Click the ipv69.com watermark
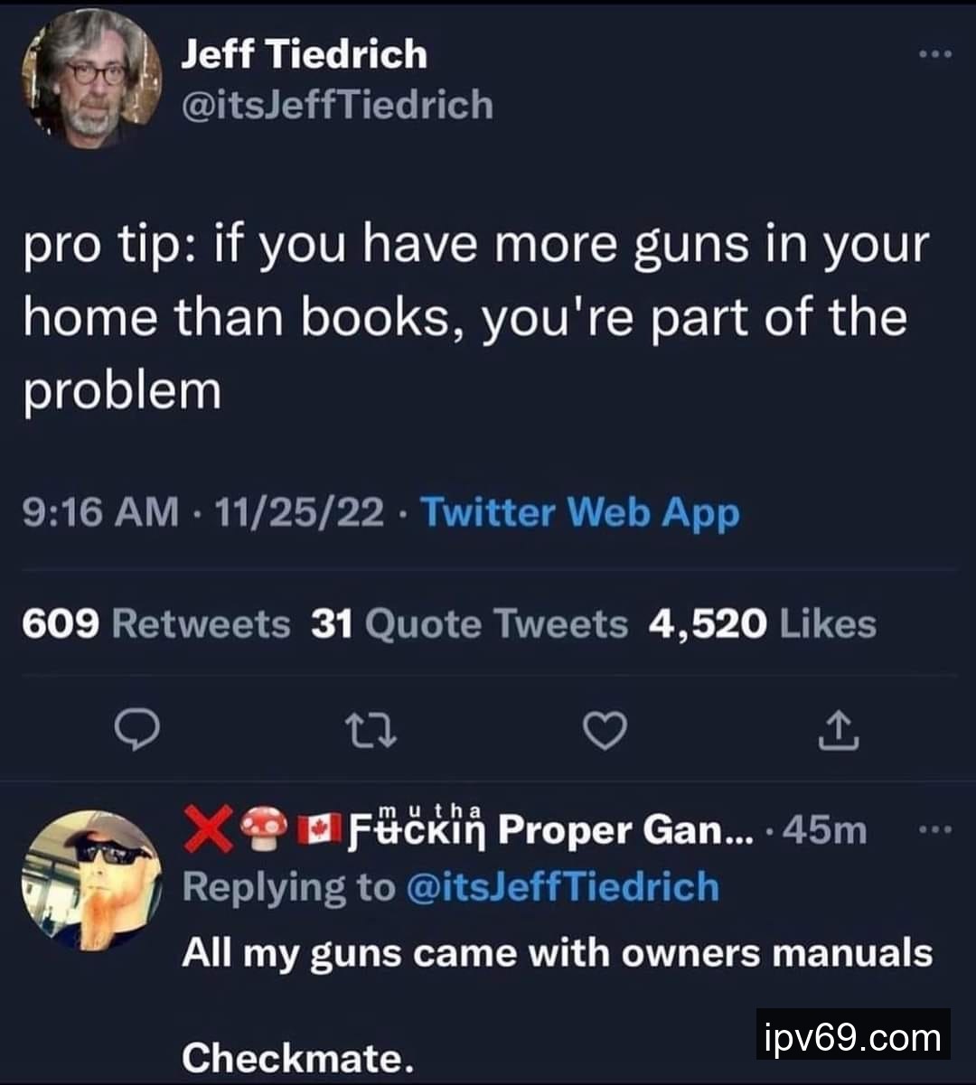Image resolution: width=976 pixels, height=1085 pixels. point(853,1035)
